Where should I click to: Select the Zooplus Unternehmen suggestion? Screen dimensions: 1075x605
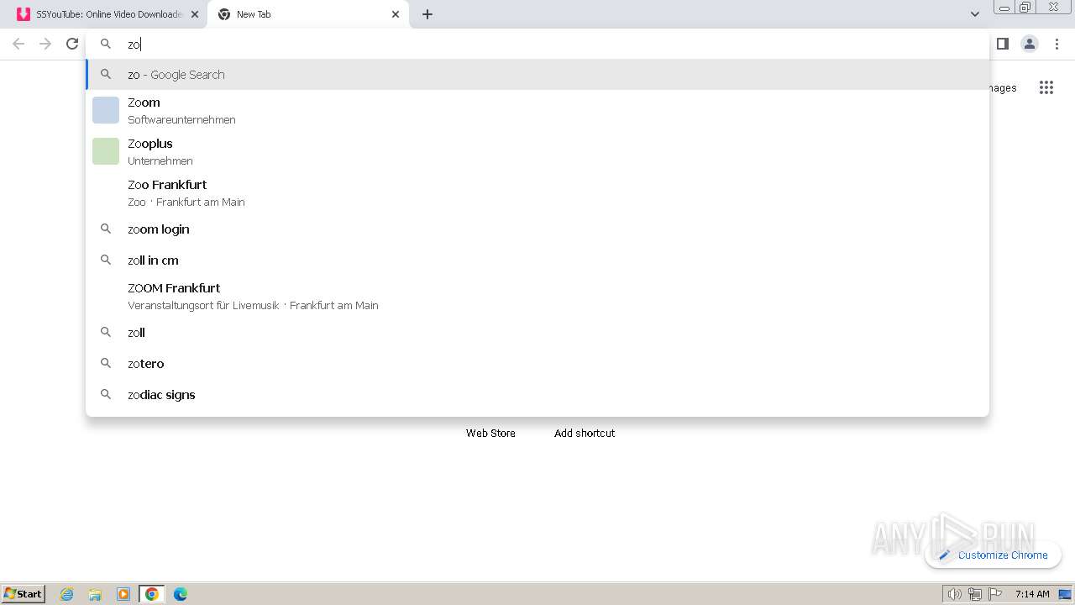[x=537, y=151]
